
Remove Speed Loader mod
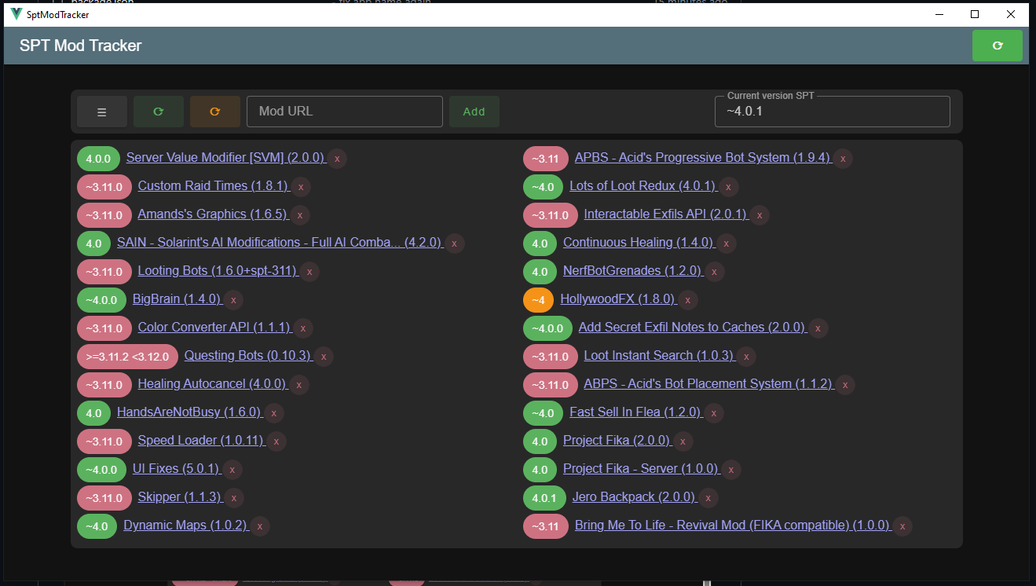pyautogui.click(x=276, y=441)
